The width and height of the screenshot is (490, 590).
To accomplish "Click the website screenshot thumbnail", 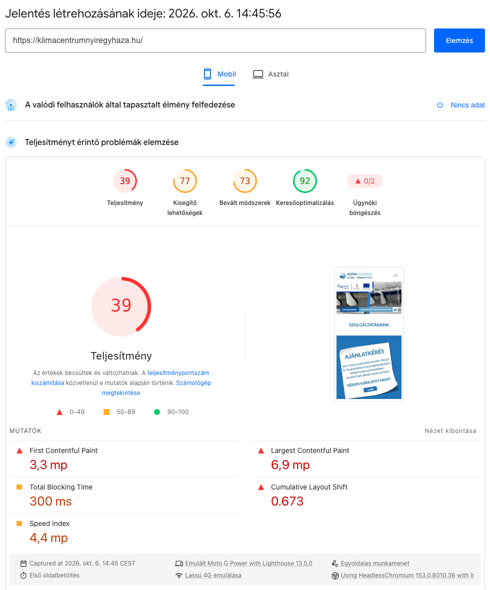I will coord(369,334).
